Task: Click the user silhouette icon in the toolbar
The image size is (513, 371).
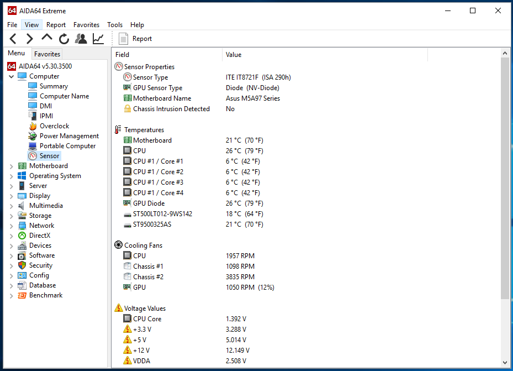Action: (81, 39)
